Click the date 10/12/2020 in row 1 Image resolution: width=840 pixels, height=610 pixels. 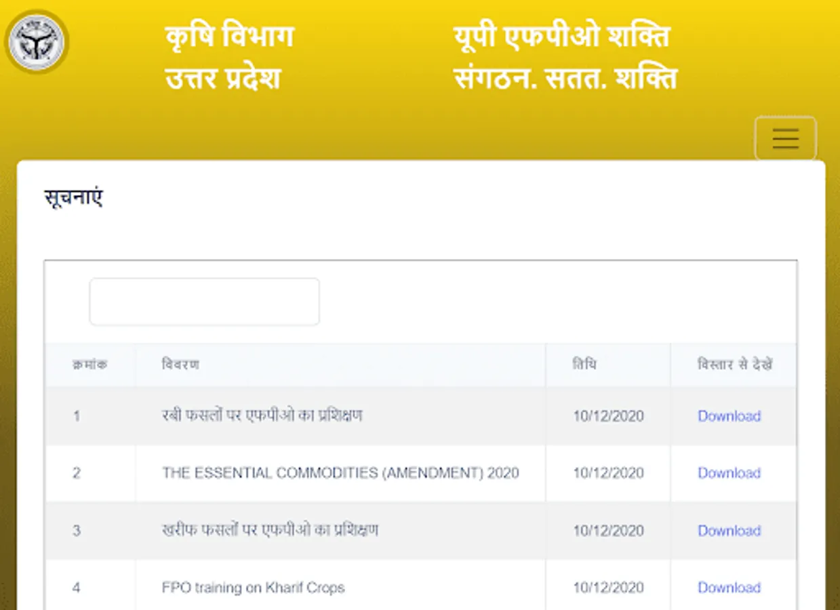tap(608, 416)
